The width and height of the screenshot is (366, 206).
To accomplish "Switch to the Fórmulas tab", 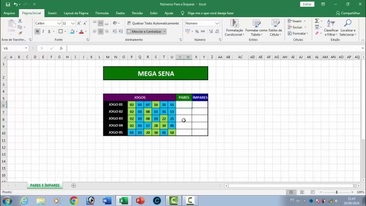I will click(102, 13).
